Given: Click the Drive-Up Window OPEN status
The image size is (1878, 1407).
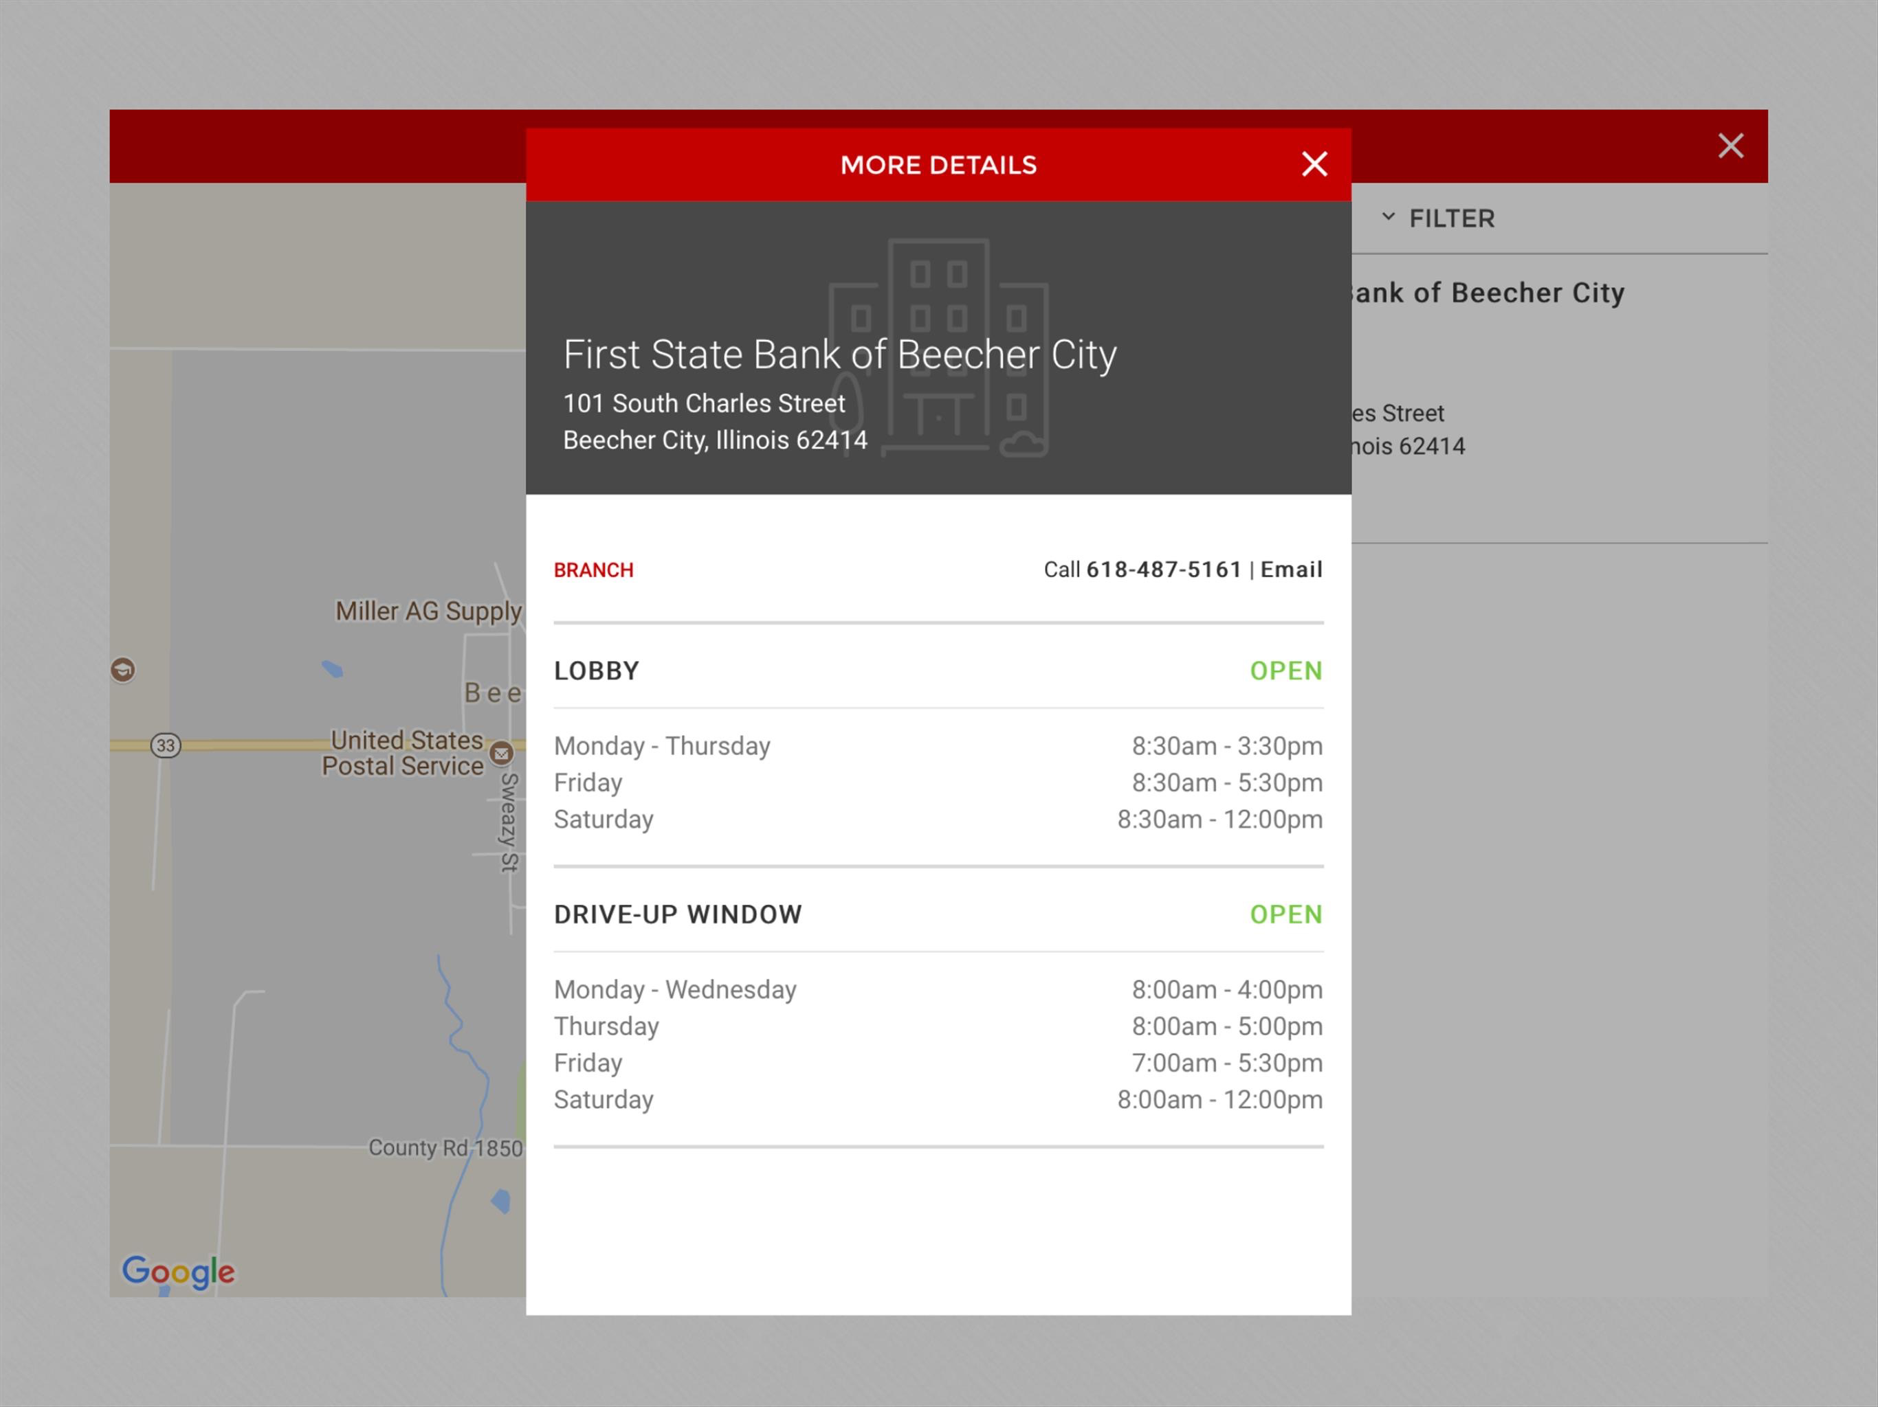Looking at the screenshot, I should click(x=1286, y=915).
